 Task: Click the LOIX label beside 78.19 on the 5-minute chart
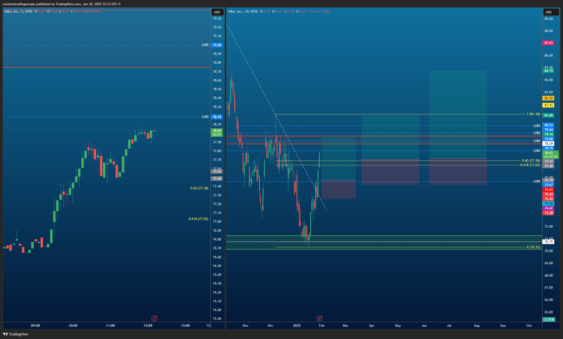pos(205,117)
